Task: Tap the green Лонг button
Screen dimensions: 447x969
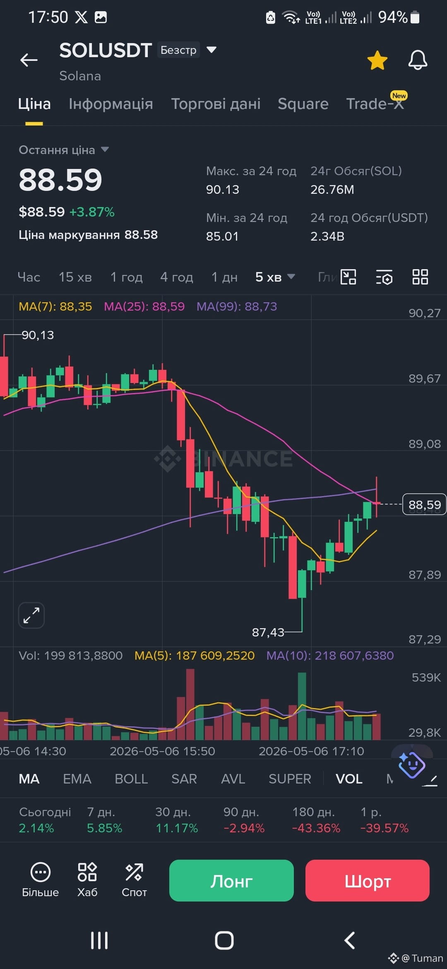Action: tap(231, 880)
